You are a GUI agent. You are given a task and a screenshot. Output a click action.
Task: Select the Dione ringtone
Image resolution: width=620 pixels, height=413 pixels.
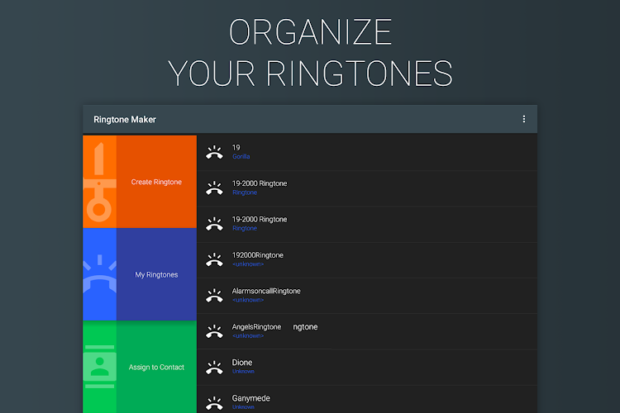coord(242,363)
